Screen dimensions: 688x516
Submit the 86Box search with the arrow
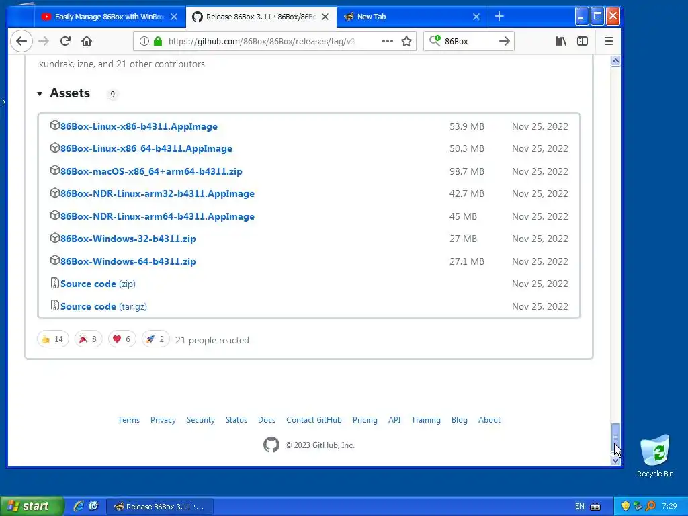pyautogui.click(x=504, y=41)
